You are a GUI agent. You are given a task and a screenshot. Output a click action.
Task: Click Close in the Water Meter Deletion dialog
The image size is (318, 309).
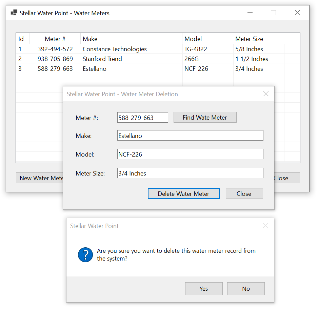pos(244,193)
